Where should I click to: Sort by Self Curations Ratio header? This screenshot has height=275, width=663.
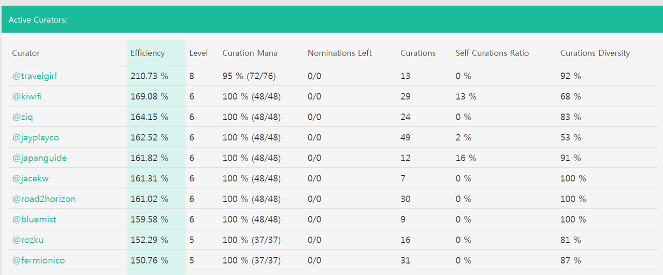(x=492, y=53)
